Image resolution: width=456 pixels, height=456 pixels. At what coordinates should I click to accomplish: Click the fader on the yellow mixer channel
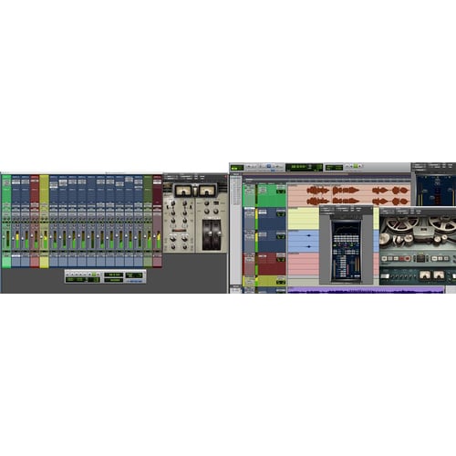pos(42,237)
